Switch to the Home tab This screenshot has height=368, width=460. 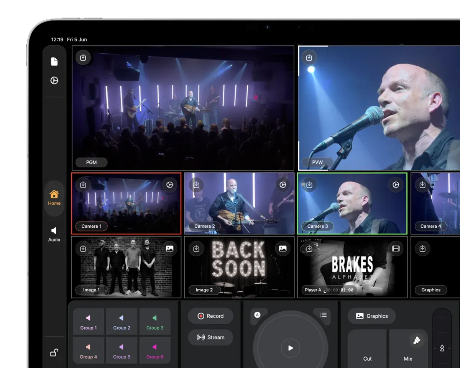54,198
